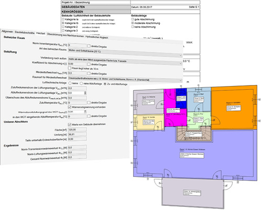Click 'Tiefe unterhalb Erdreichoberfläche' field

click(77, 139)
